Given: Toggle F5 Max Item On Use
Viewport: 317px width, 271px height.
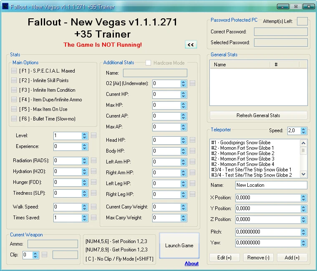Looking at the screenshot, I should (14, 109).
